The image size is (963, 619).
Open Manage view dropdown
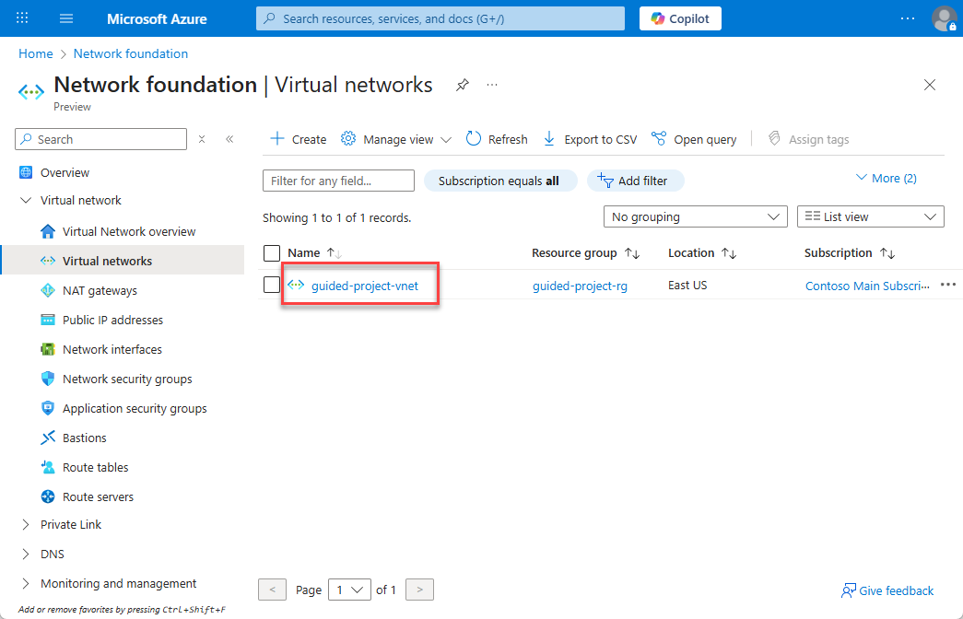(396, 139)
